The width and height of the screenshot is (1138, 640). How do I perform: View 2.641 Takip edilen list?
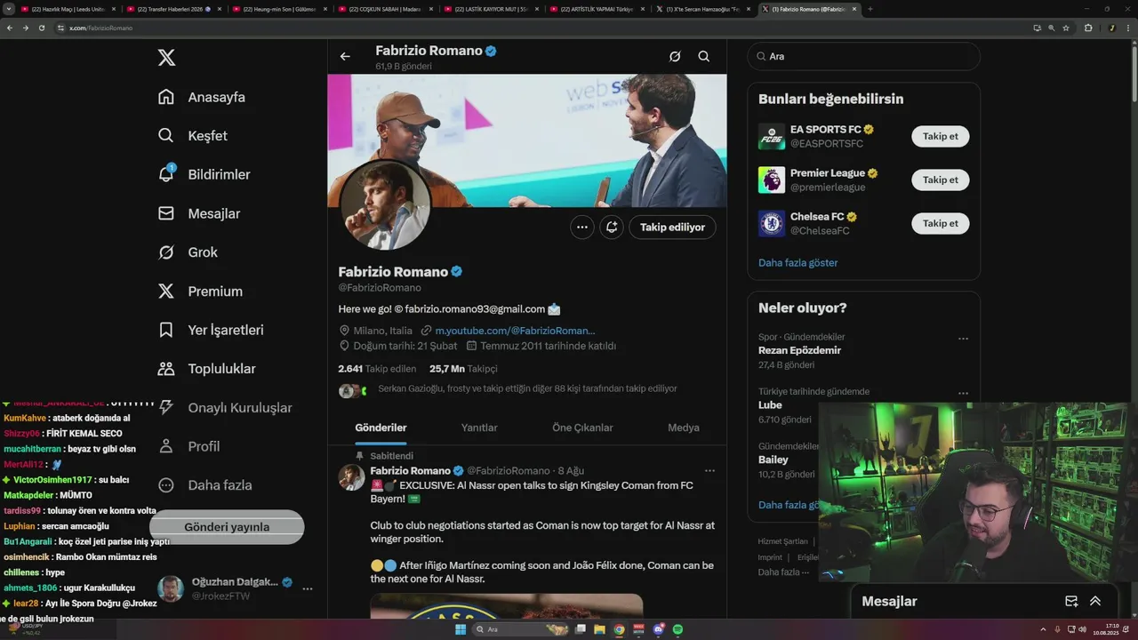pos(377,368)
